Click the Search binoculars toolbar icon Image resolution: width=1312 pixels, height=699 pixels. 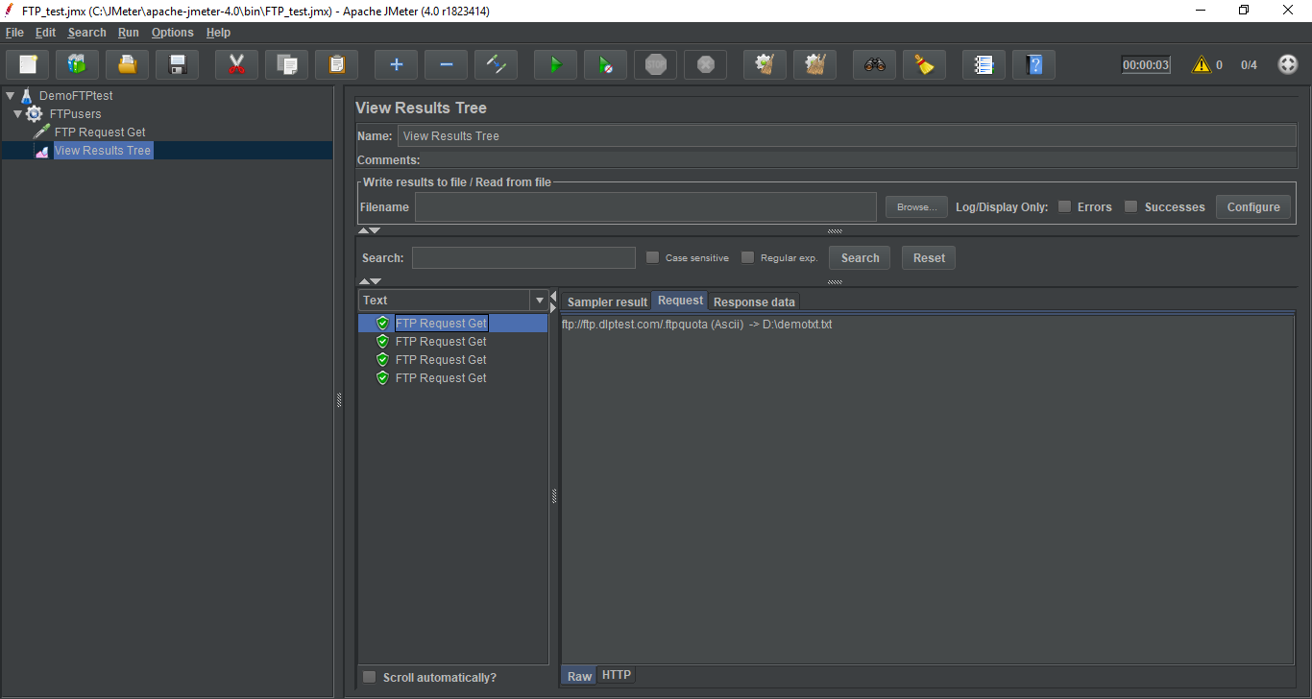point(874,65)
